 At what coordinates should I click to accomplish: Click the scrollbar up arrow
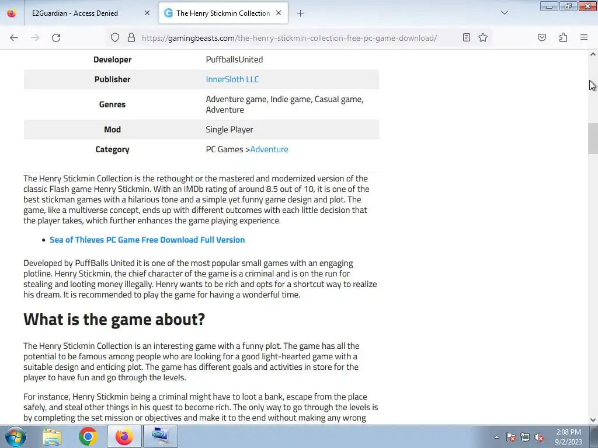click(x=593, y=54)
